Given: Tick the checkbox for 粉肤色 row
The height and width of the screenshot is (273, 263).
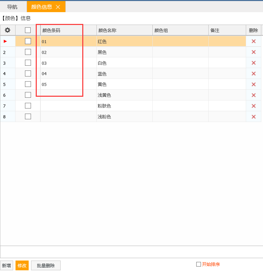Looking at the screenshot, I should click(x=28, y=106).
